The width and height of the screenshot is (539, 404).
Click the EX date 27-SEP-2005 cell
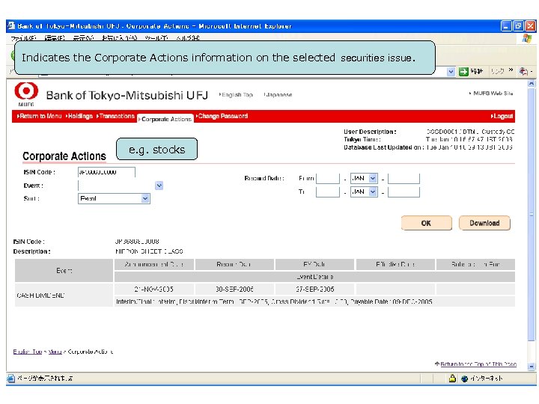point(314,290)
